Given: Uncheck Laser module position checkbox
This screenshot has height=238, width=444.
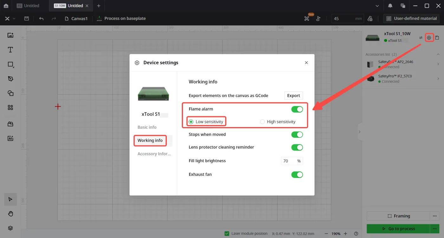Looking at the screenshot, I should pos(227,234).
